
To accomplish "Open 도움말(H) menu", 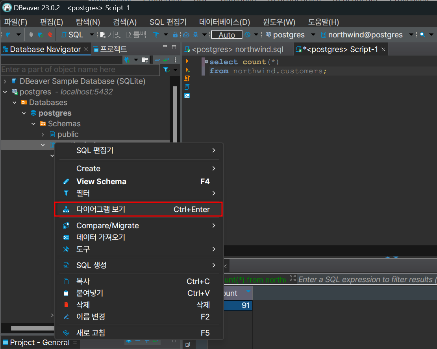I will tap(324, 22).
